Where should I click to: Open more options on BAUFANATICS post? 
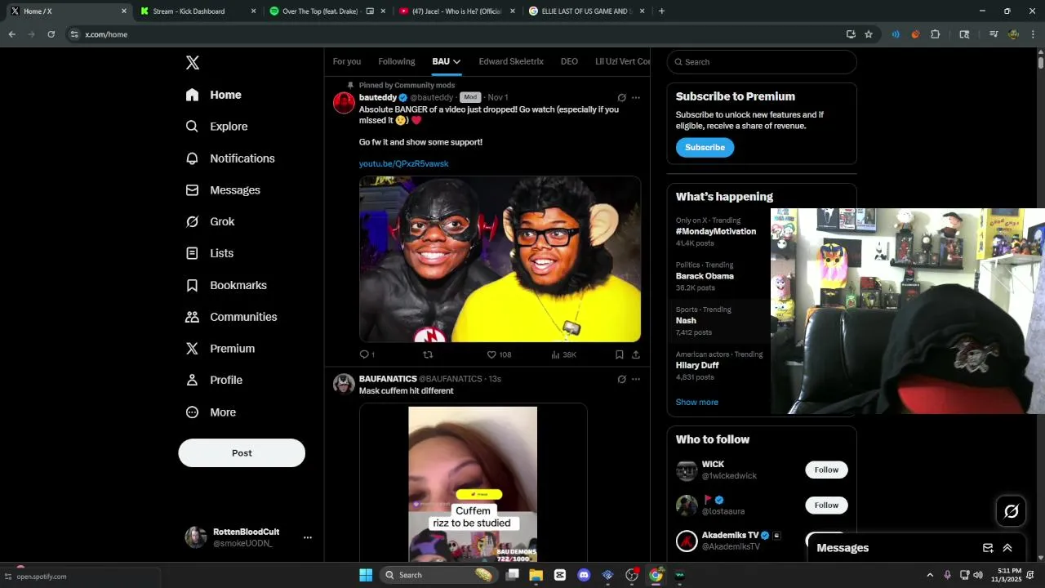tap(636, 379)
